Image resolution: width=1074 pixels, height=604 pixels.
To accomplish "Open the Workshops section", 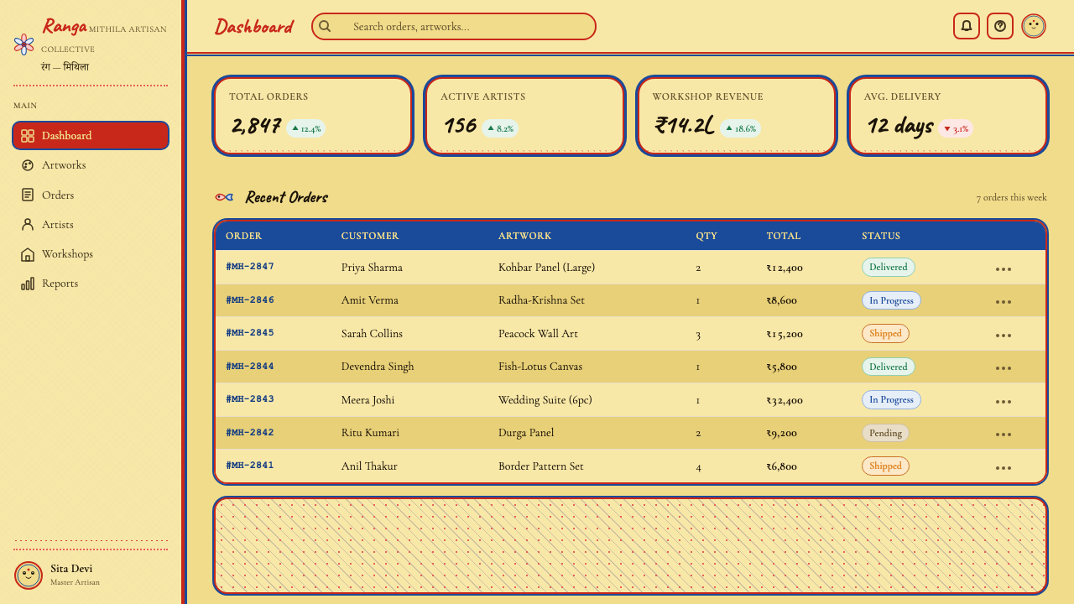I will click(x=91, y=254).
